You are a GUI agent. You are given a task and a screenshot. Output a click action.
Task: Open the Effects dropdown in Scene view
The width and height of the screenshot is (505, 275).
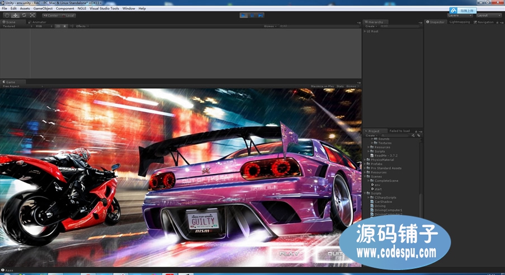pos(82,26)
